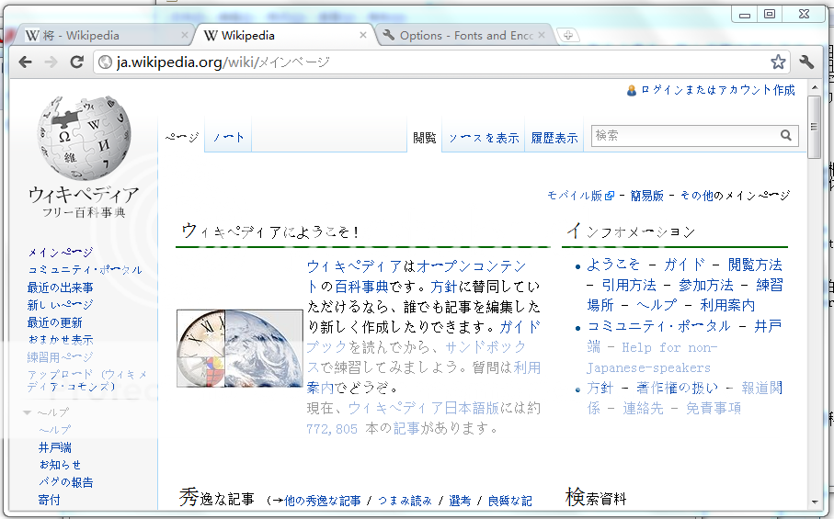The image size is (834, 519).
Task: Open a new tab with the plus button
Action: click(568, 36)
